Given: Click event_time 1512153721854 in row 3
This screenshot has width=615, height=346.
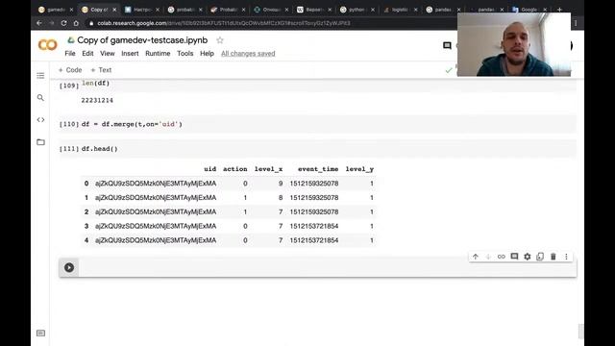Looking at the screenshot, I should click(314, 227).
